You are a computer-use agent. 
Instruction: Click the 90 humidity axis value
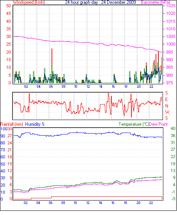click(x=3, y=136)
